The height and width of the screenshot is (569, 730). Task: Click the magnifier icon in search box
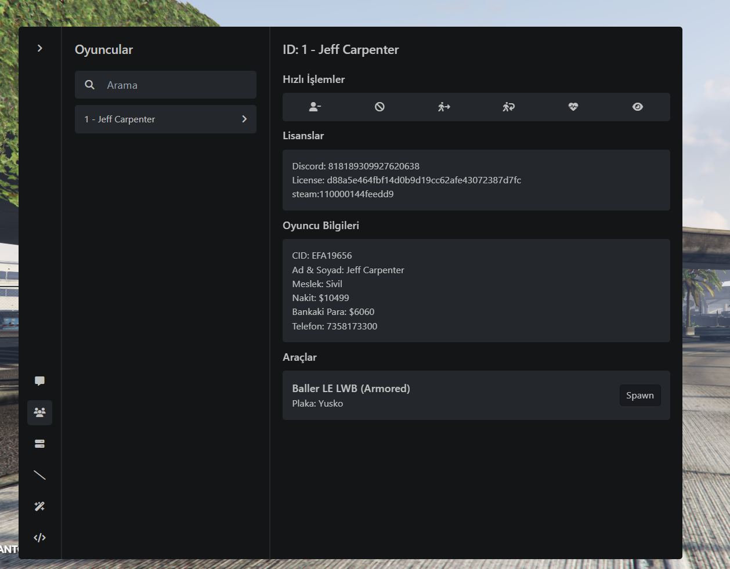(90, 85)
